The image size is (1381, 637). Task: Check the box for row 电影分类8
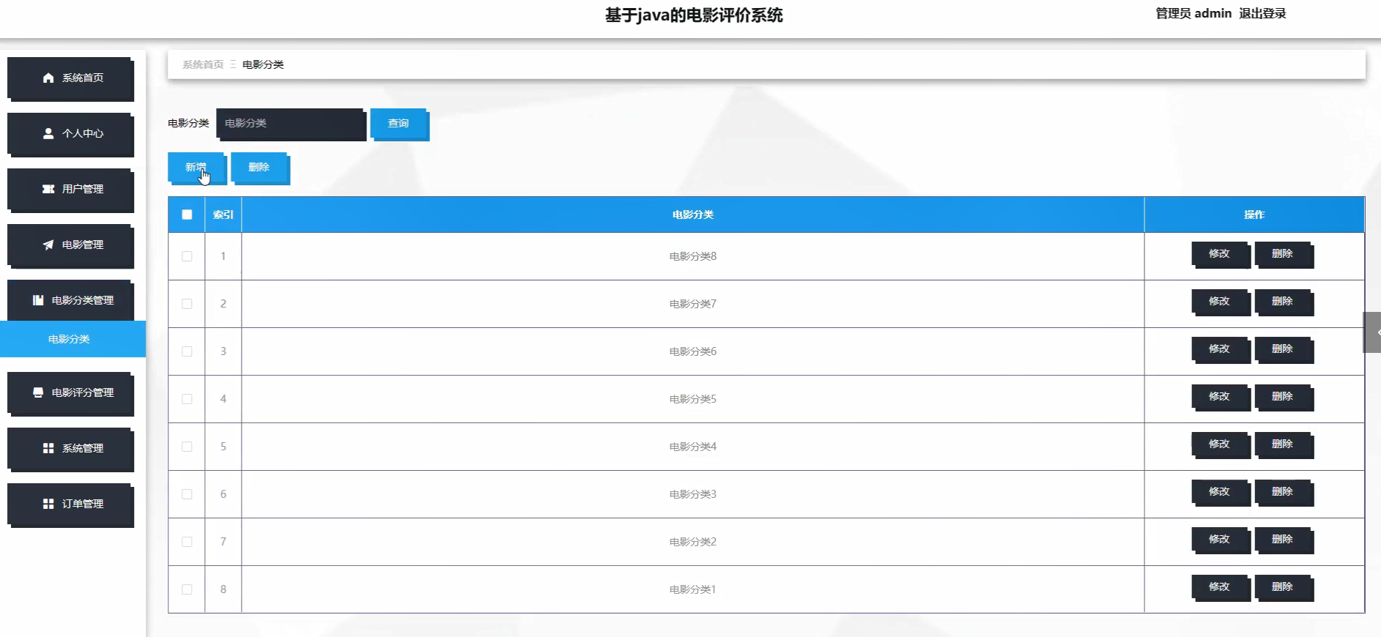(x=187, y=256)
